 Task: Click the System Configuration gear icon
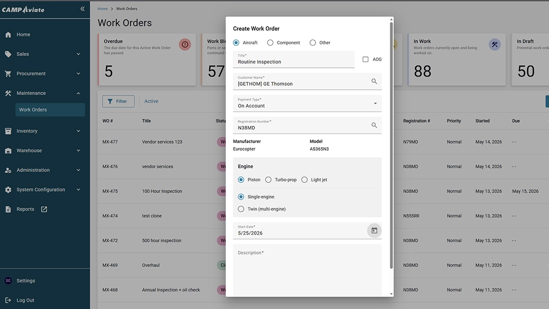point(8,189)
